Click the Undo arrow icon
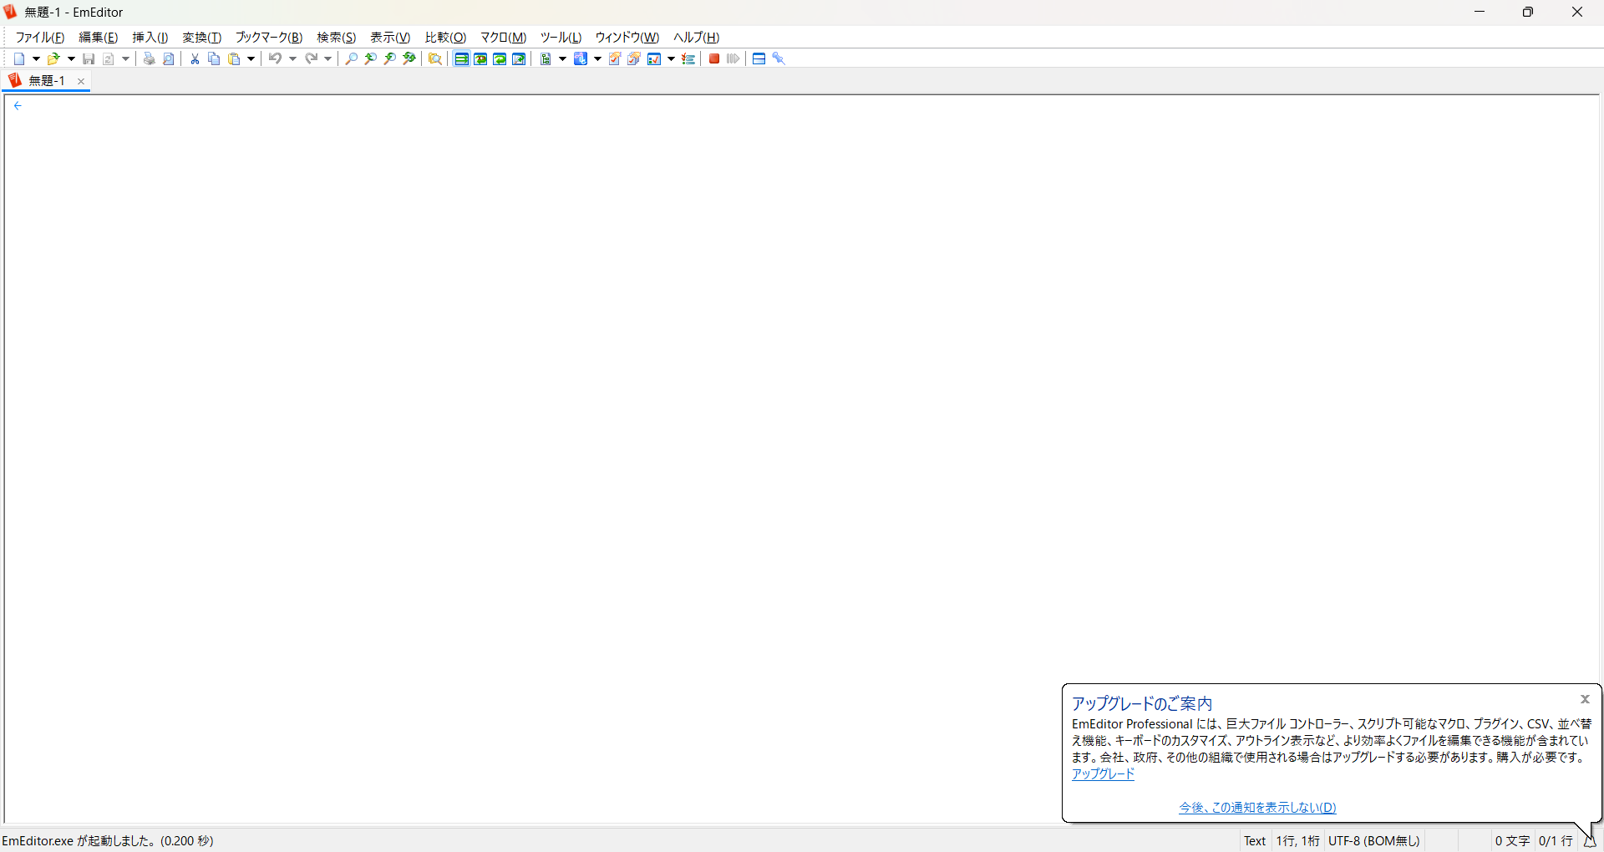 pos(275,58)
